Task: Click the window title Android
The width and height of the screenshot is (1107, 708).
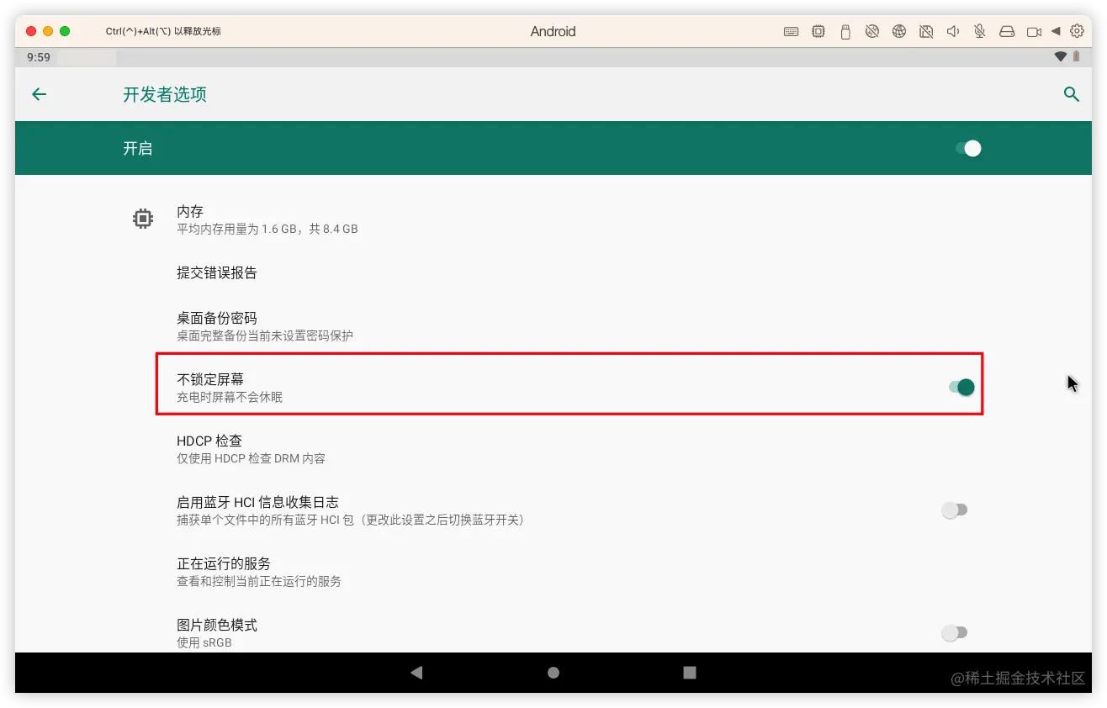Action: click(553, 32)
